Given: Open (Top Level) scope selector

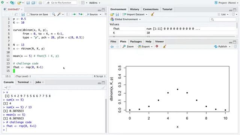Looking at the screenshot, I should tap(23, 76).
